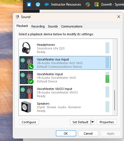
Task: Switch to the Sounds tab
Action: [x=53, y=26]
